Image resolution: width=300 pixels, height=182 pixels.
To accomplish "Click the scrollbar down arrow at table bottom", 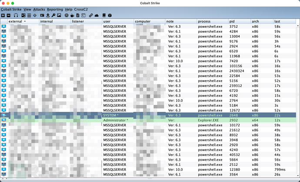I will tap(298, 175).
